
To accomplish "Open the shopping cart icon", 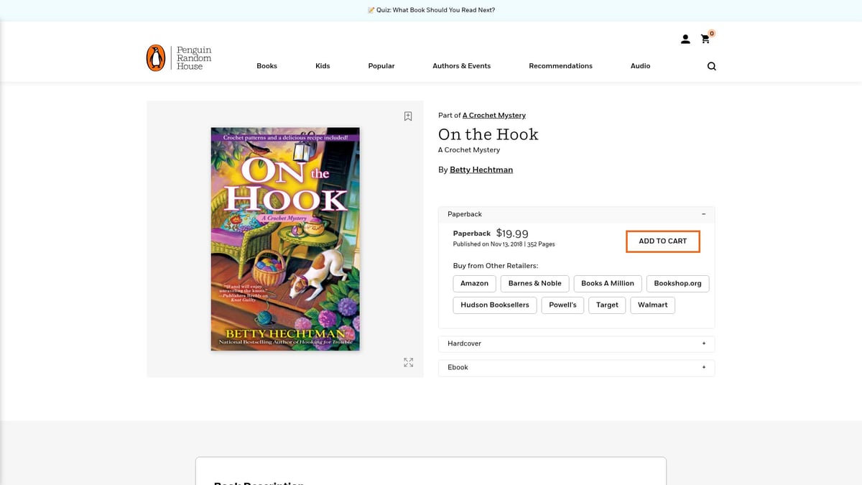I will tap(705, 40).
